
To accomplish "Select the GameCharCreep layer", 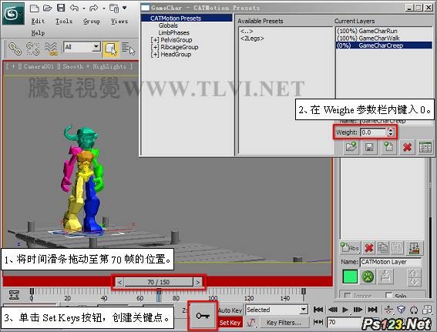I will point(384,45).
